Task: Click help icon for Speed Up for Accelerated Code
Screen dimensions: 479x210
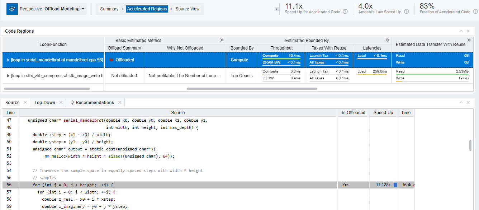Action: click(345, 12)
